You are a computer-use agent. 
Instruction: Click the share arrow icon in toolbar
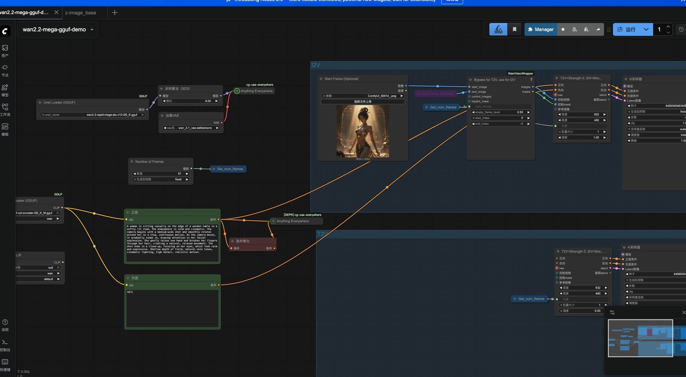[598, 29]
